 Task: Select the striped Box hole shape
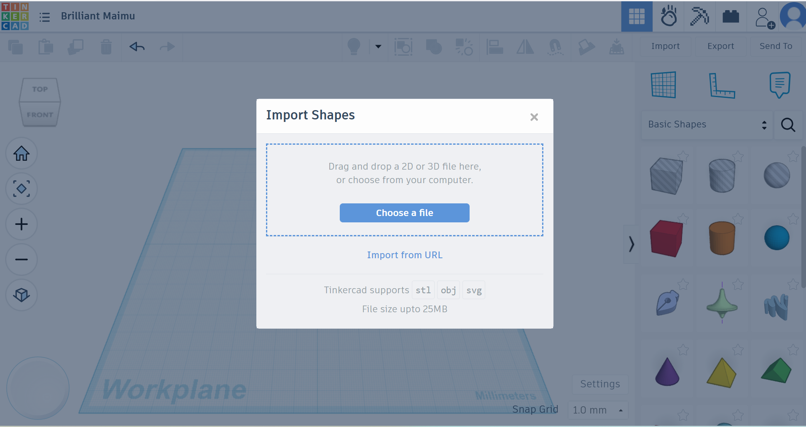click(x=666, y=176)
